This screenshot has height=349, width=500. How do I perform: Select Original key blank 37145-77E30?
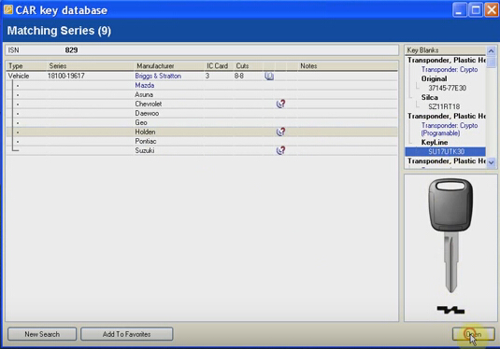[x=447, y=88]
